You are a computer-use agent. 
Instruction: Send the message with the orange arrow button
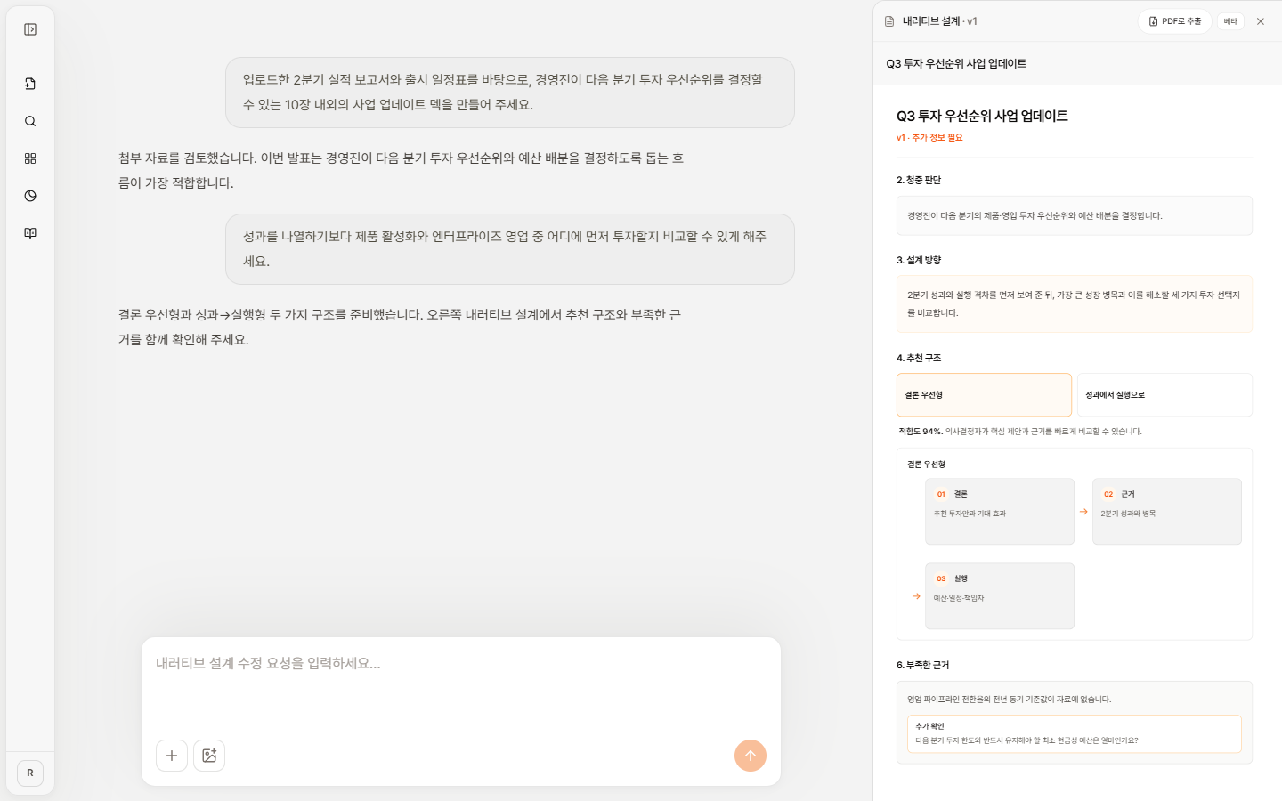point(751,756)
